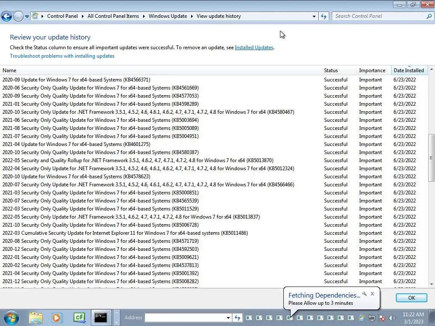435x326 pixels.
Task: Click the volume speaker icon in tray
Action: 392,318
